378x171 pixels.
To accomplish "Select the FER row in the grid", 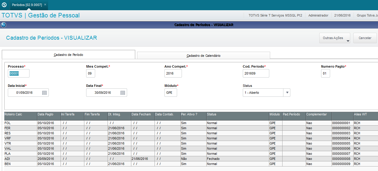I will tap(191, 128).
